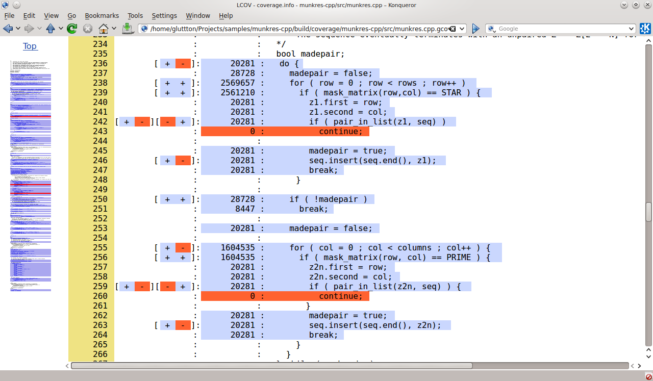Go back with the Back arrow icon
Image resolution: width=653 pixels, height=381 pixels.
coord(8,29)
